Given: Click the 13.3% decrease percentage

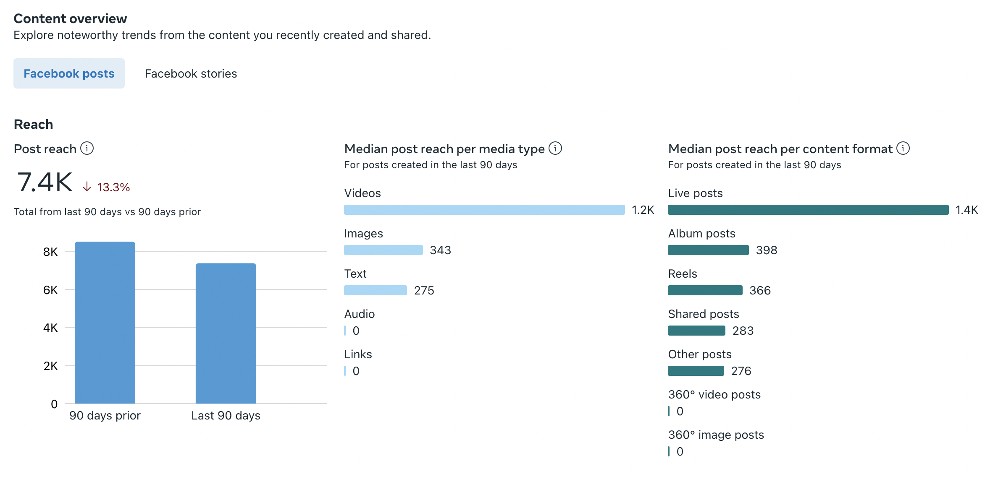Looking at the screenshot, I should point(113,187).
